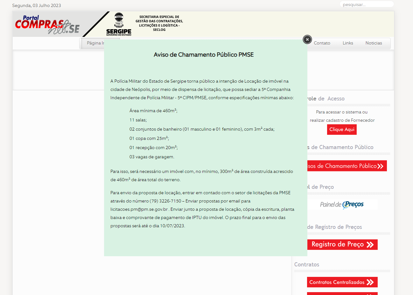Click double-chevron arrows on Contratos Centralizados

pos(370,282)
